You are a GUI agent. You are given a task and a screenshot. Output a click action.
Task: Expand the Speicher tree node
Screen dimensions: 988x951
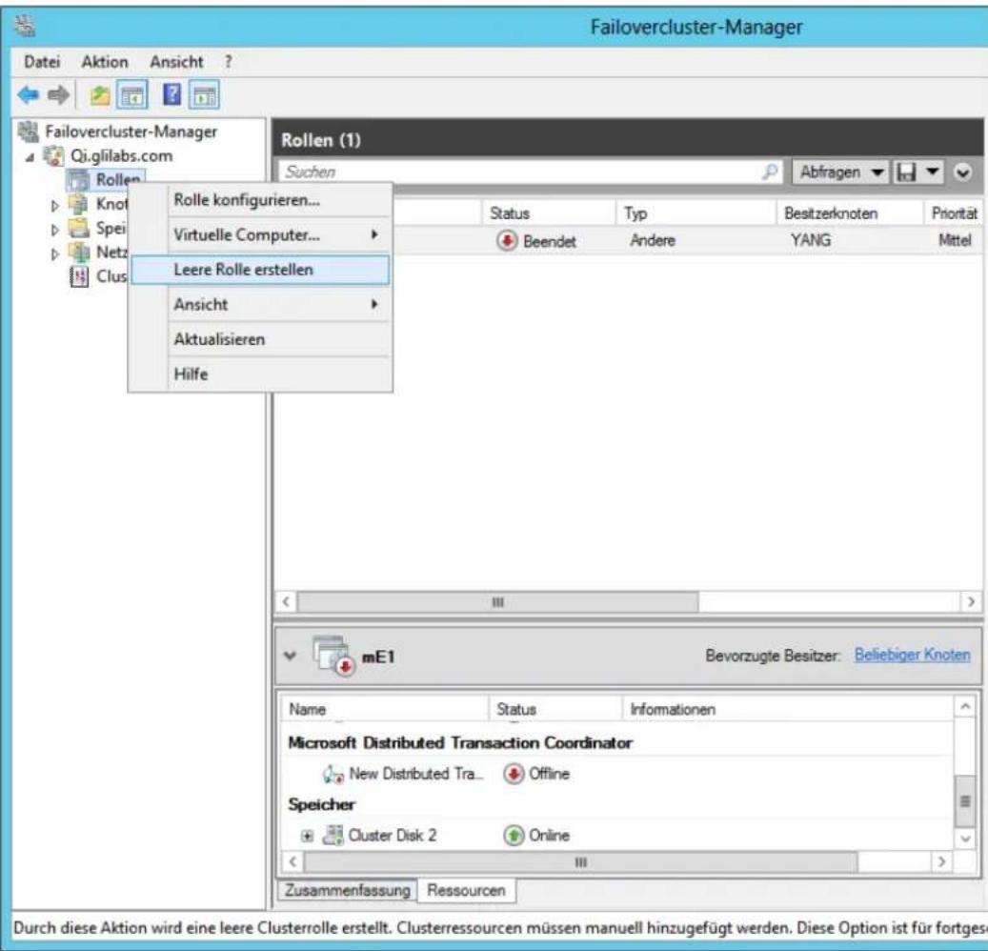55,230
